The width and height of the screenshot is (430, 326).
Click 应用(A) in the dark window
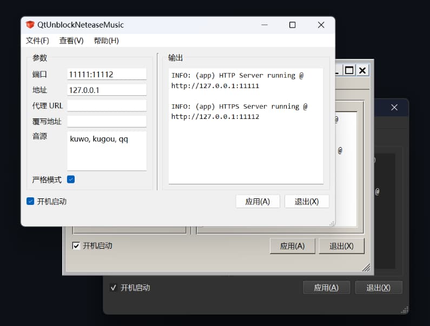point(326,288)
